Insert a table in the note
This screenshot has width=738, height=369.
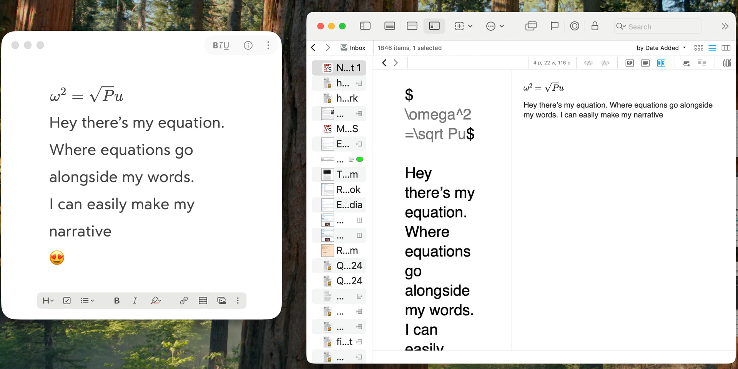pyautogui.click(x=203, y=301)
